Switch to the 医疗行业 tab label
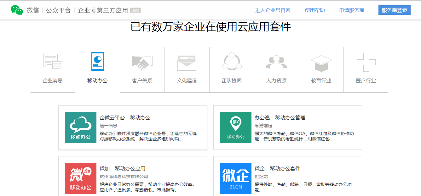421x196 pixels. tap(366, 81)
